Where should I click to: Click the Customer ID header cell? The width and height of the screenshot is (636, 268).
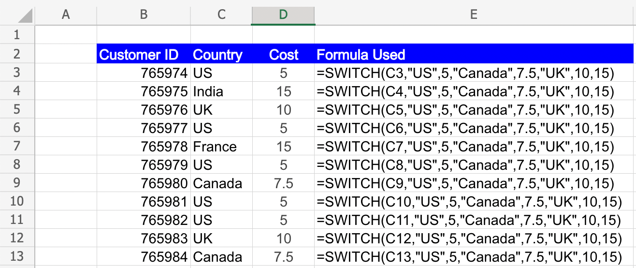point(144,54)
